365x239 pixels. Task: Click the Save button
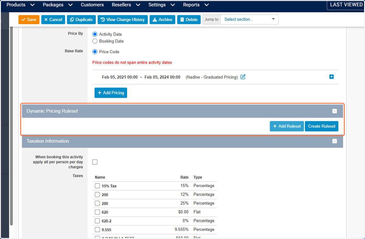click(x=29, y=19)
